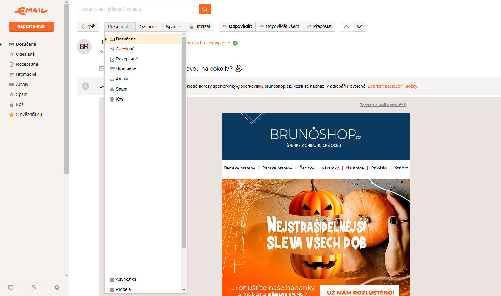Open Náušnice link in newsletter
501x296 pixels.
click(x=355, y=168)
